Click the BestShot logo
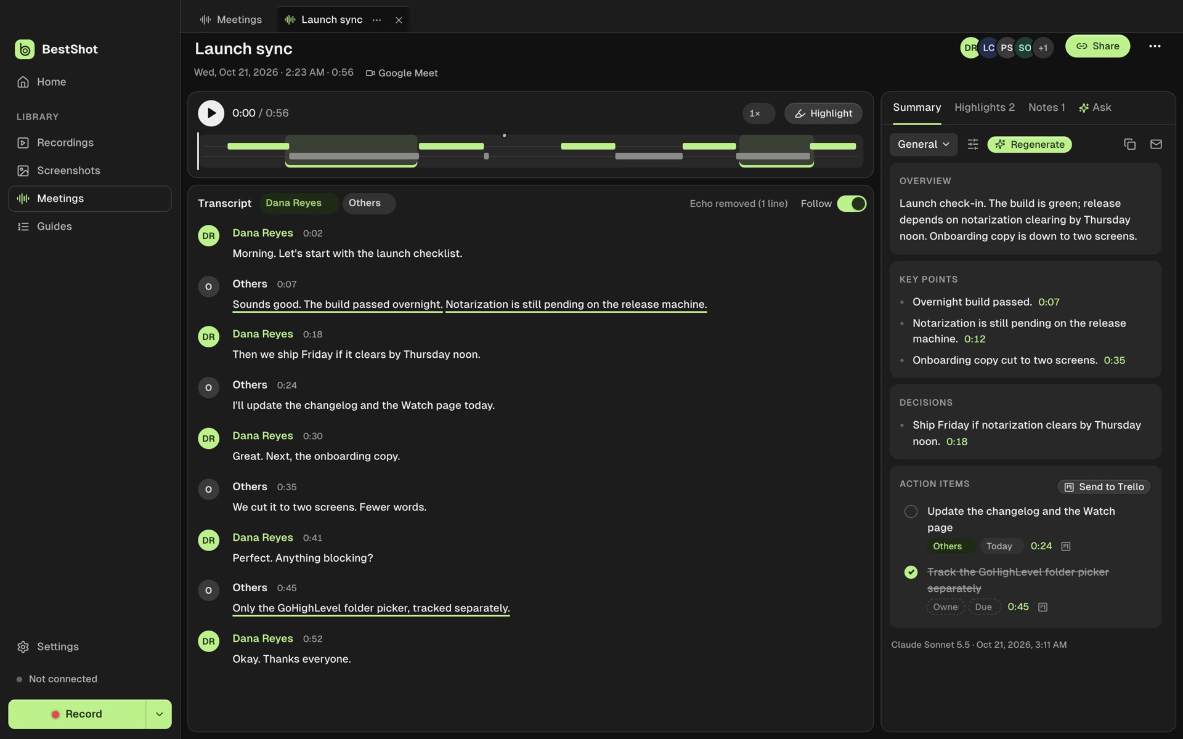1183x739 pixels. tap(25, 49)
